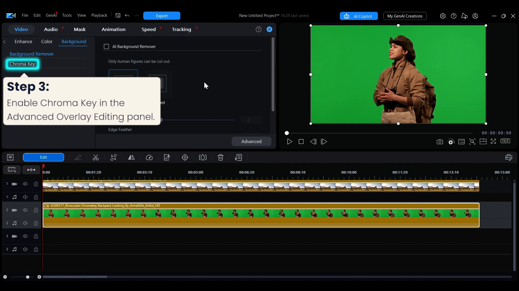Click zoom out minus on timeline

[5, 277]
